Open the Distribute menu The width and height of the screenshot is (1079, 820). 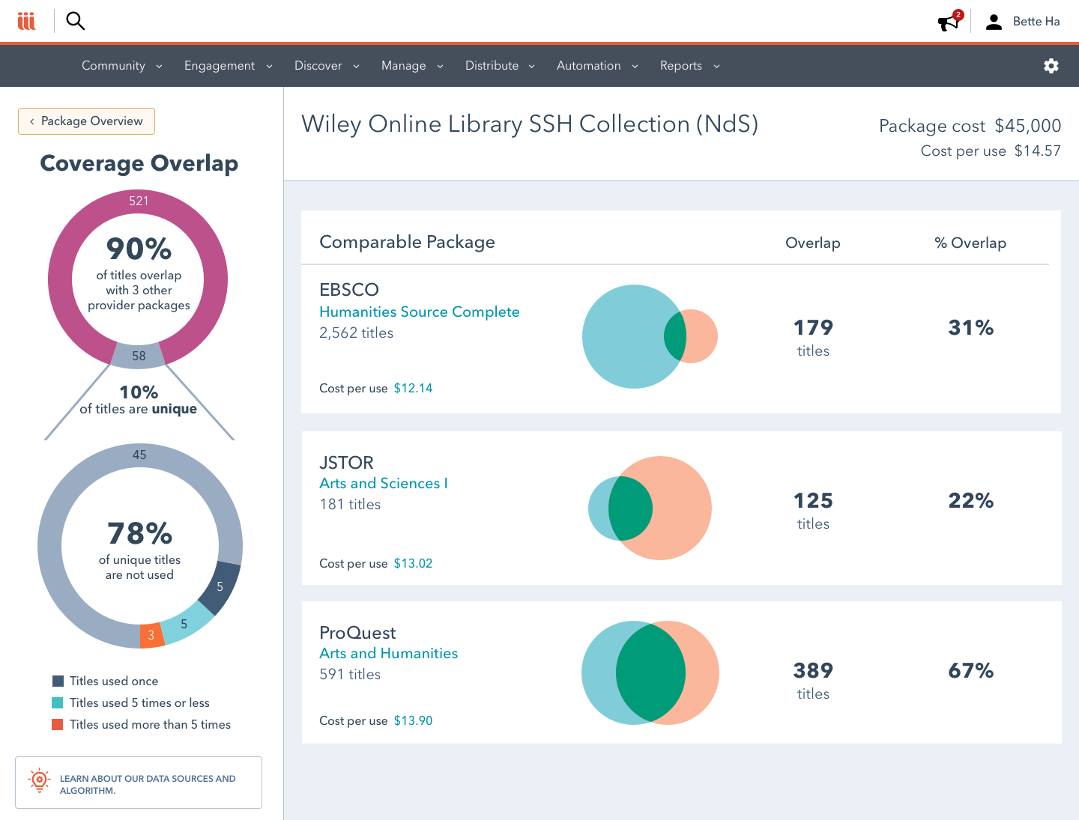(492, 66)
